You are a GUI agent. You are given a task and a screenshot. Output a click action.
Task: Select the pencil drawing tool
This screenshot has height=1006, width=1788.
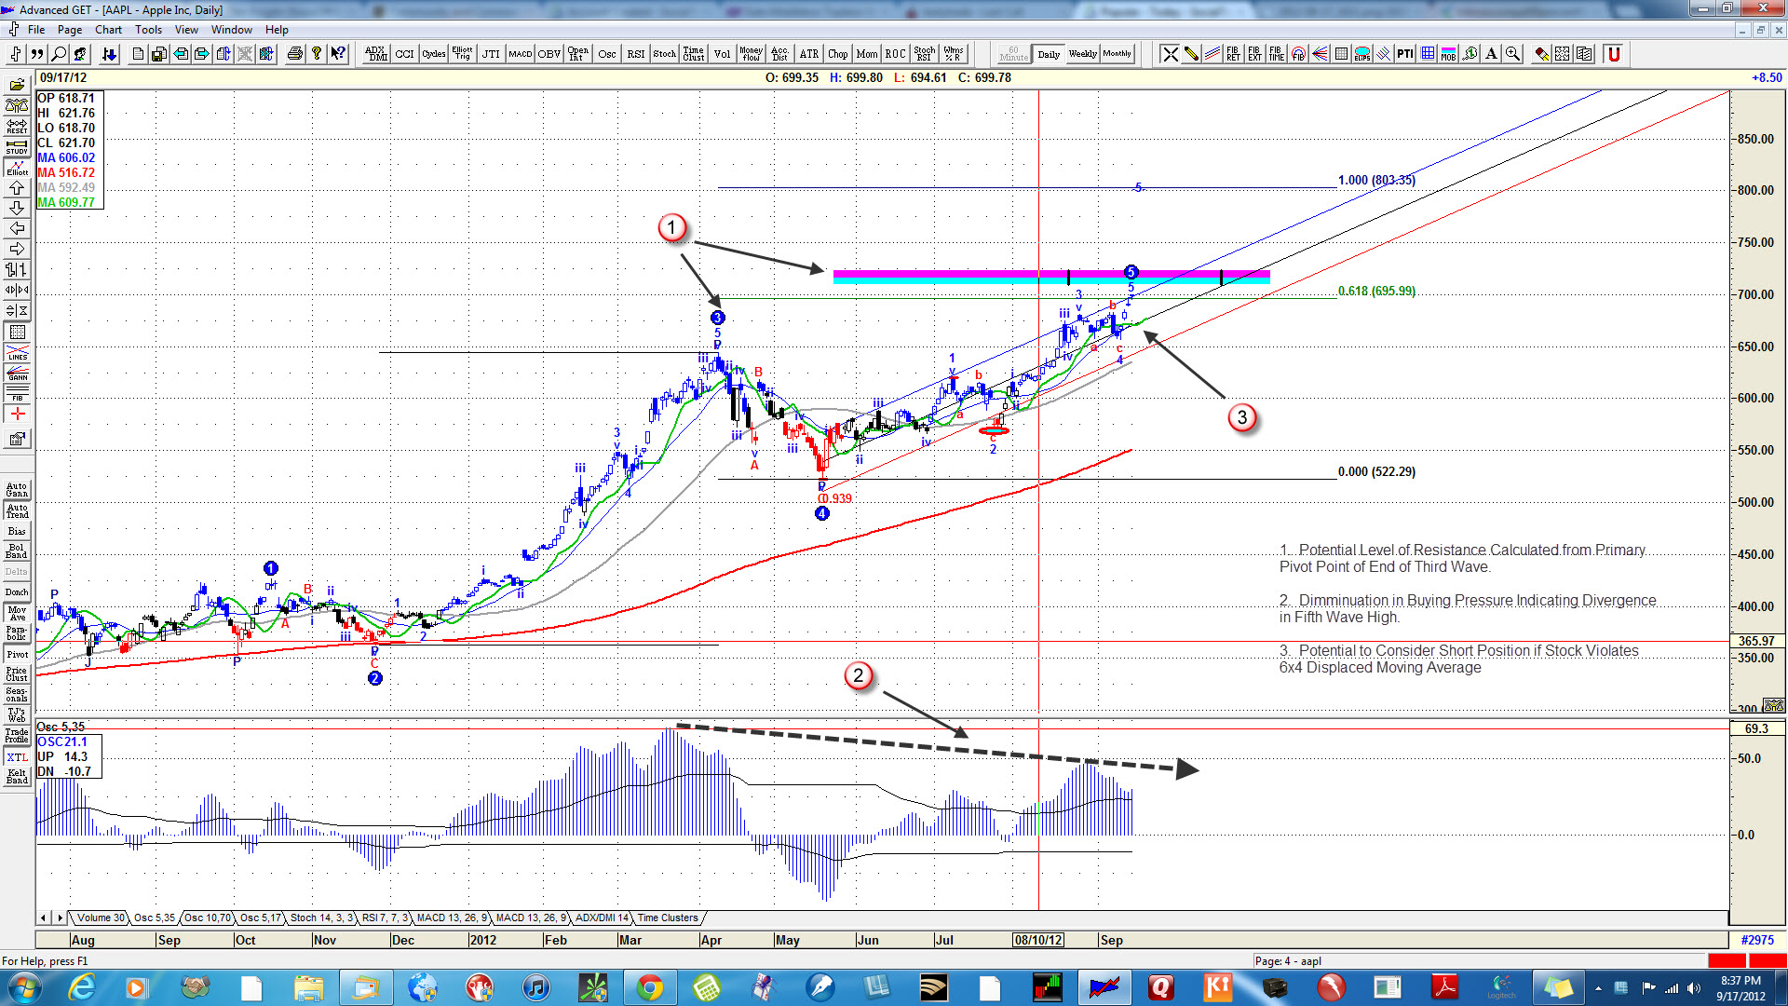(1190, 54)
